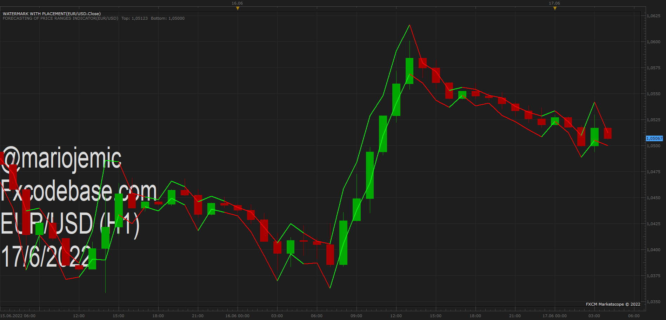The image size is (666, 320).
Task: Click the 1,0350 price axis label
Action: coord(653,302)
